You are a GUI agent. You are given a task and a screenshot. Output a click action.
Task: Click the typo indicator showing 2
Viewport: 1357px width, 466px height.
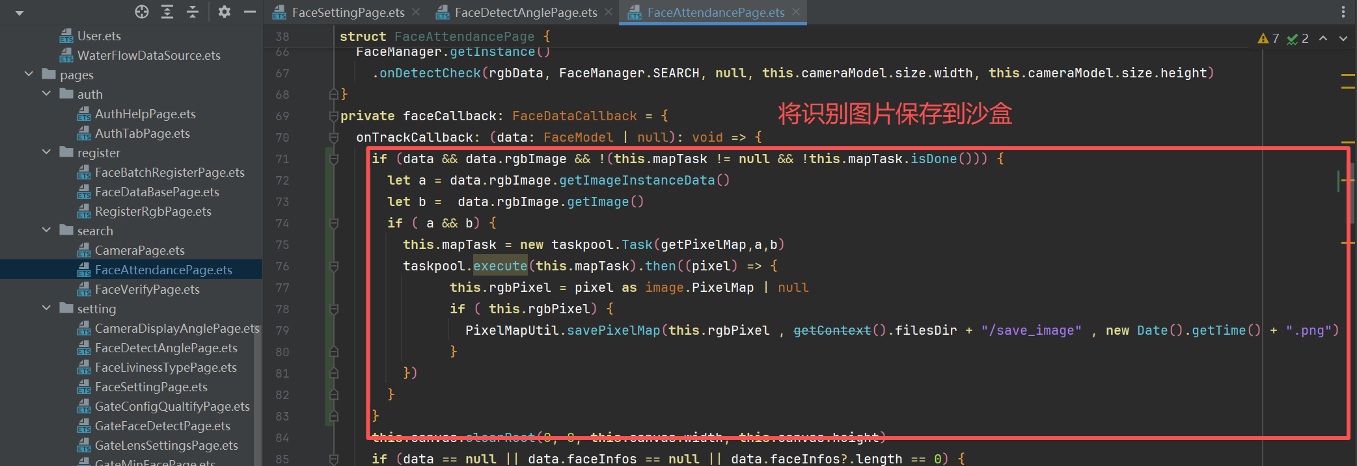1298,38
